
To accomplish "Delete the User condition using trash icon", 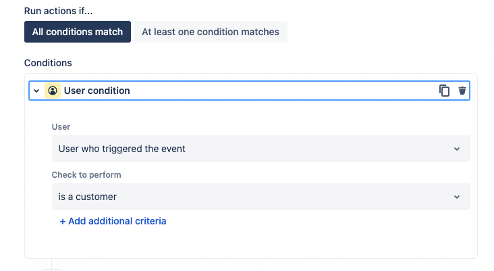I will pyautogui.click(x=462, y=91).
